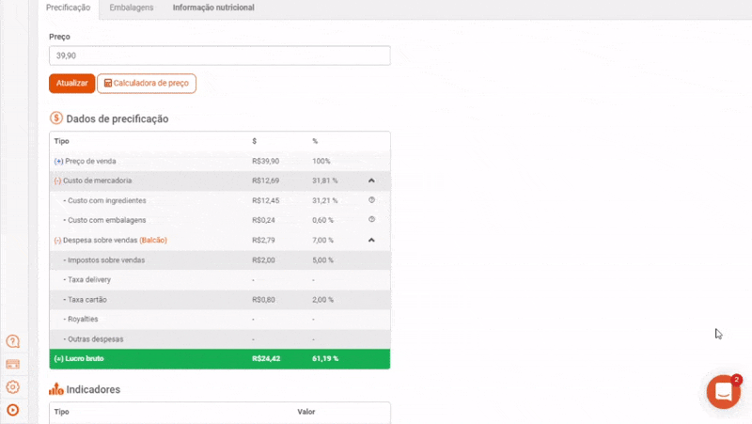The image size is (752, 424).
Task: Click the Balcão link in despesa row
Action: coord(153,240)
